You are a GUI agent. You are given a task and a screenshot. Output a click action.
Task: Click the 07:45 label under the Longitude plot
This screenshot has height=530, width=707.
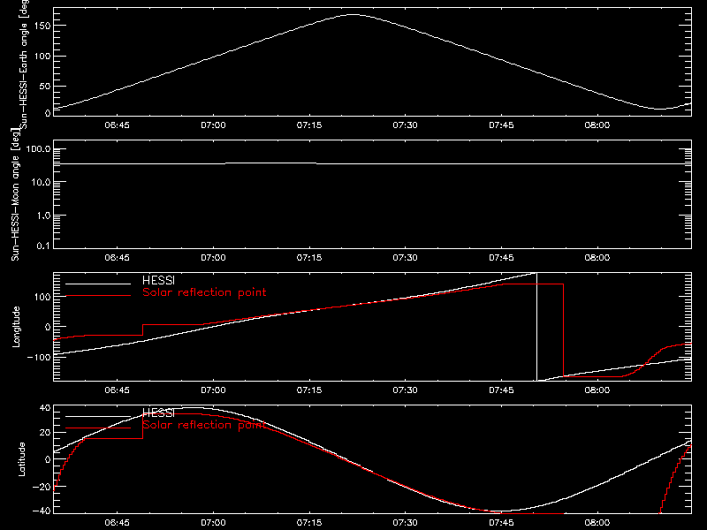(x=501, y=390)
